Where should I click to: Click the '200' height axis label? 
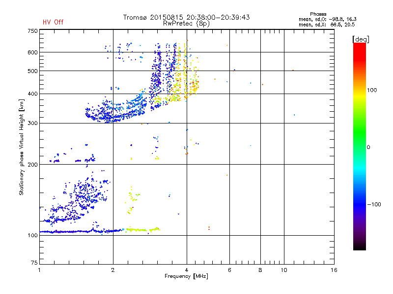[x=32, y=165]
